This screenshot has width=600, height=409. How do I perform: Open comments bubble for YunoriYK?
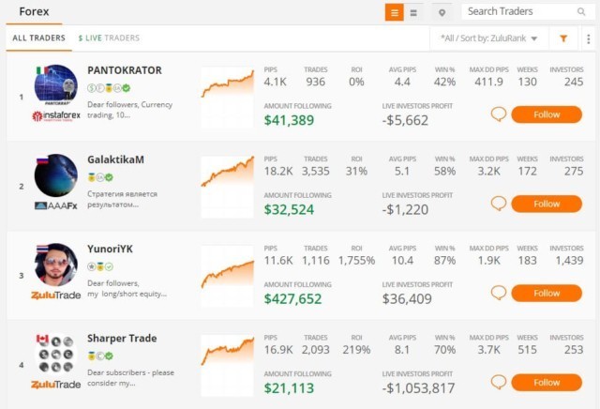tap(499, 293)
